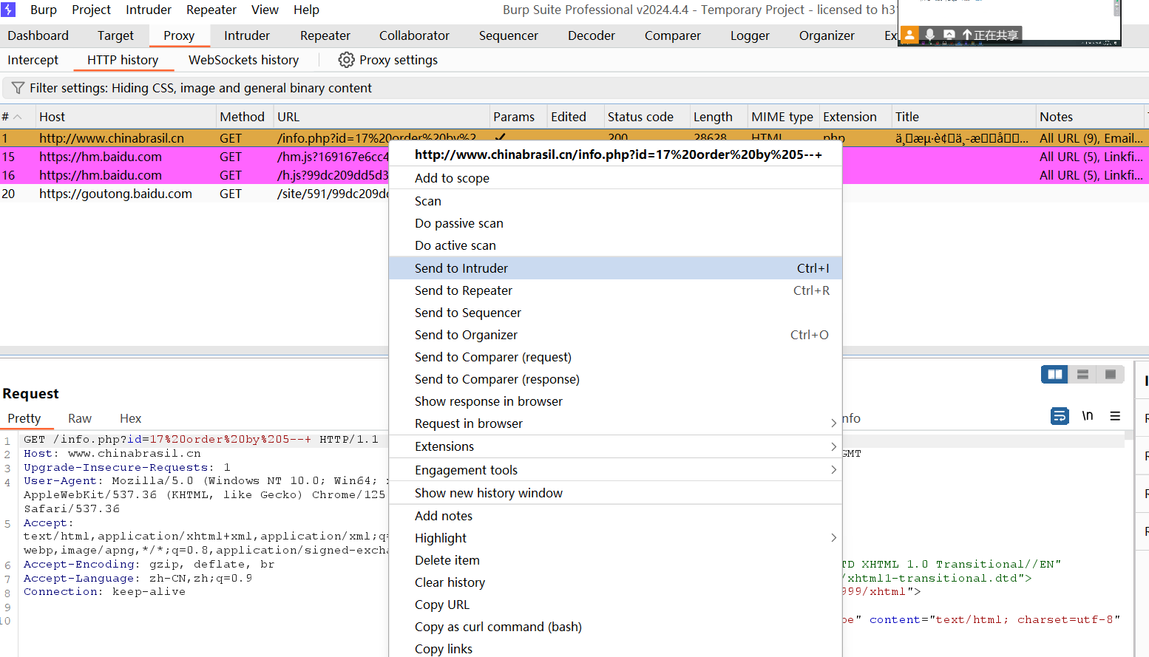This screenshot has height=657, width=1149.
Task: Open the message editor hamburger menu
Action: [x=1115, y=416]
